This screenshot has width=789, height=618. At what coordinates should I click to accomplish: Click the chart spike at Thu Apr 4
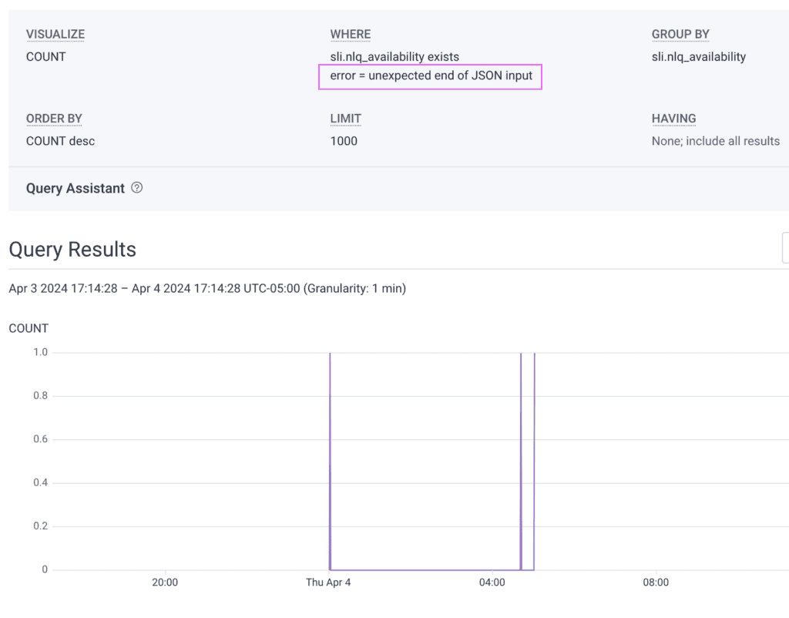tap(330, 462)
